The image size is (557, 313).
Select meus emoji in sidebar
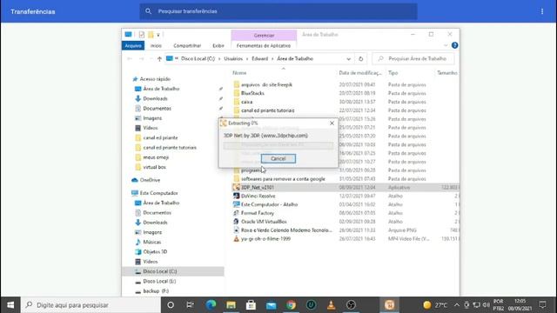pos(156,157)
